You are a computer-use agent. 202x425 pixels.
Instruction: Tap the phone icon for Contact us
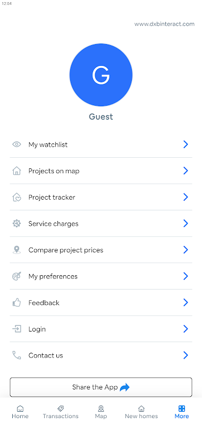click(16, 355)
